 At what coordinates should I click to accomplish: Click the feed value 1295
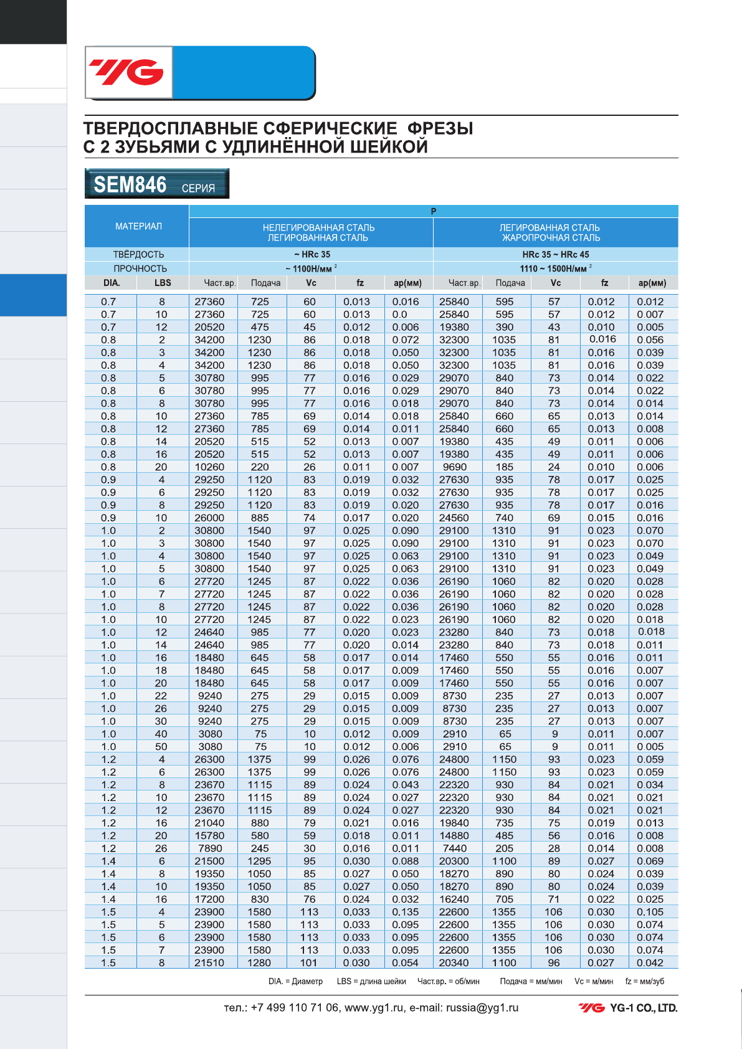[x=260, y=861]
